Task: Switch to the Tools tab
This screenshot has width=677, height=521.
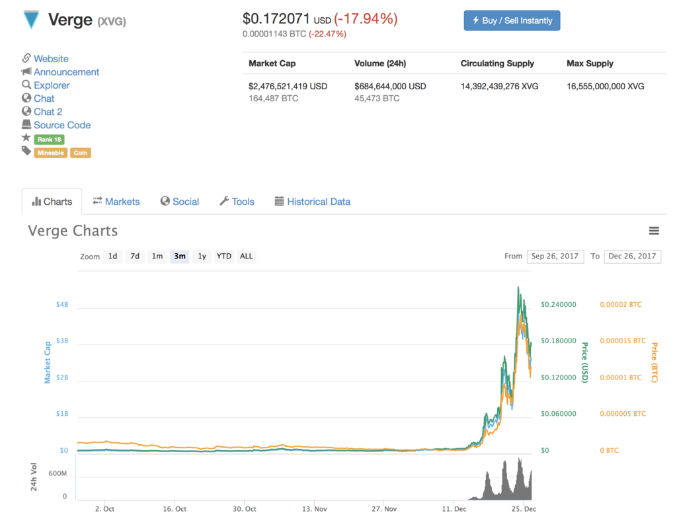Action: (237, 202)
